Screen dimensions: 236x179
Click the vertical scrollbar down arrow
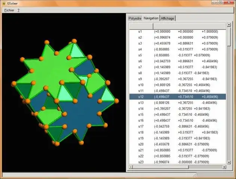point(229,162)
